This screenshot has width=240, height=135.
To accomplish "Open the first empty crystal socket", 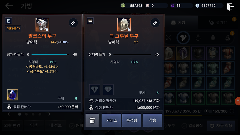I will click(x=95, y=89).
